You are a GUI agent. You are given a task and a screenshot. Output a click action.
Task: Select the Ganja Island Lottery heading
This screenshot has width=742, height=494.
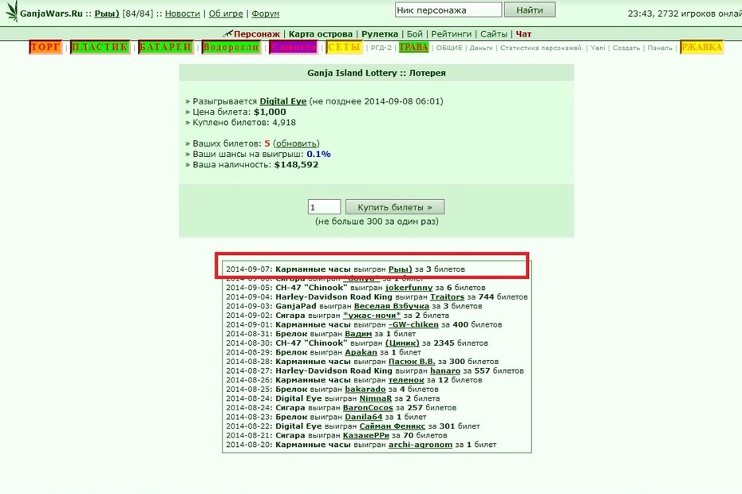(x=377, y=73)
